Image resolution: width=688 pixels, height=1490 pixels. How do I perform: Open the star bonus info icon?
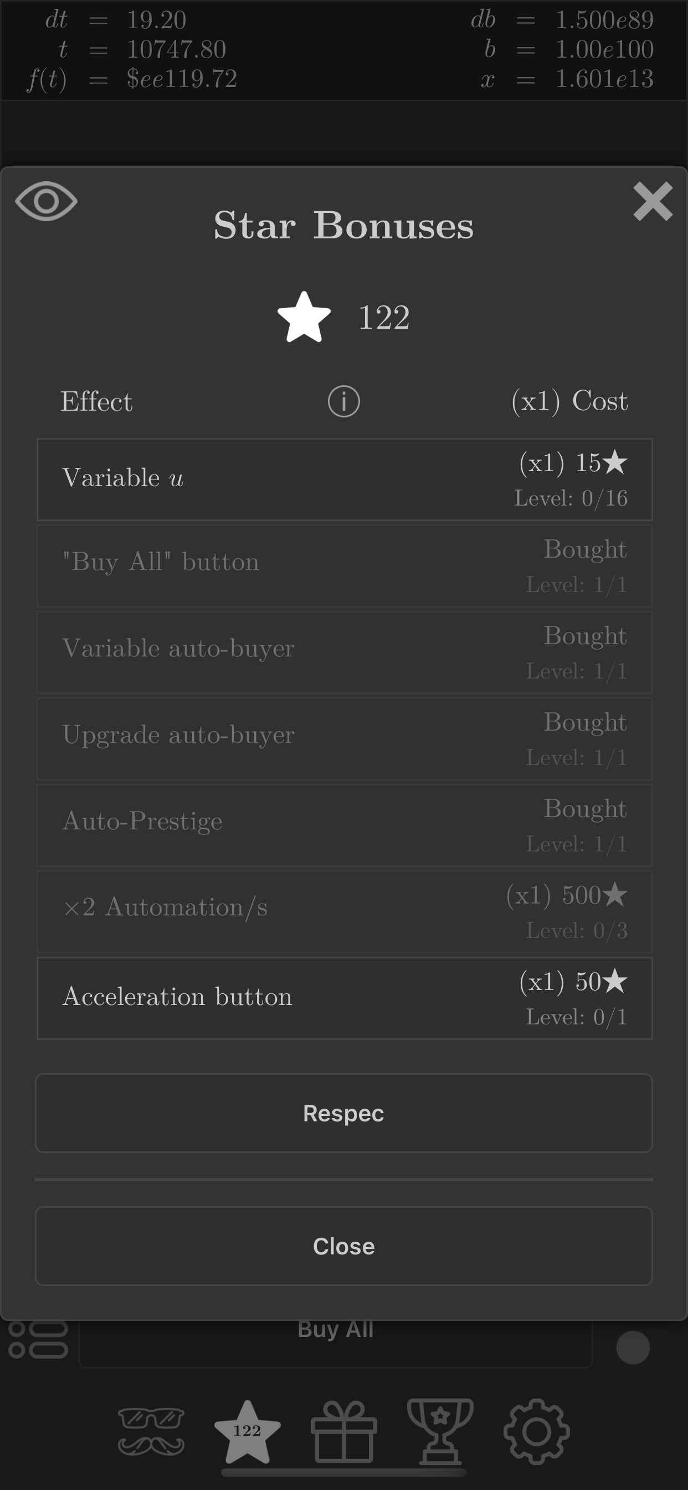pos(343,401)
